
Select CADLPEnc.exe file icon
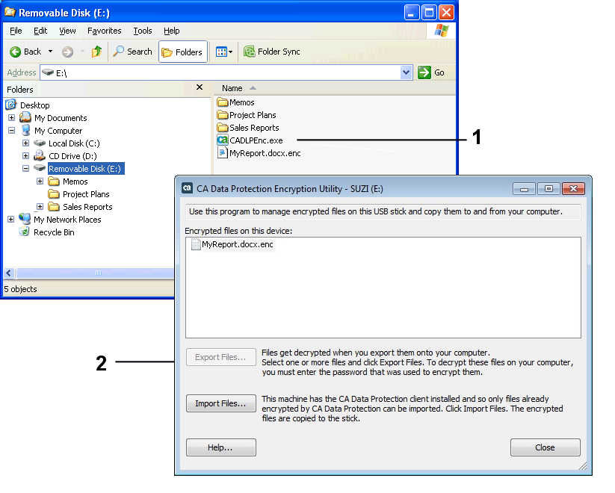[223, 140]
